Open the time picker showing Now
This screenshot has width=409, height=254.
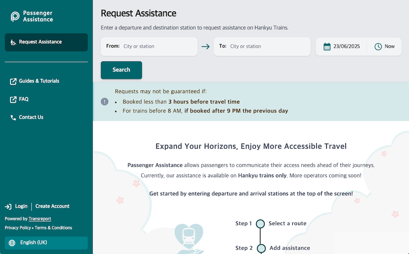(x=385, y=46)
